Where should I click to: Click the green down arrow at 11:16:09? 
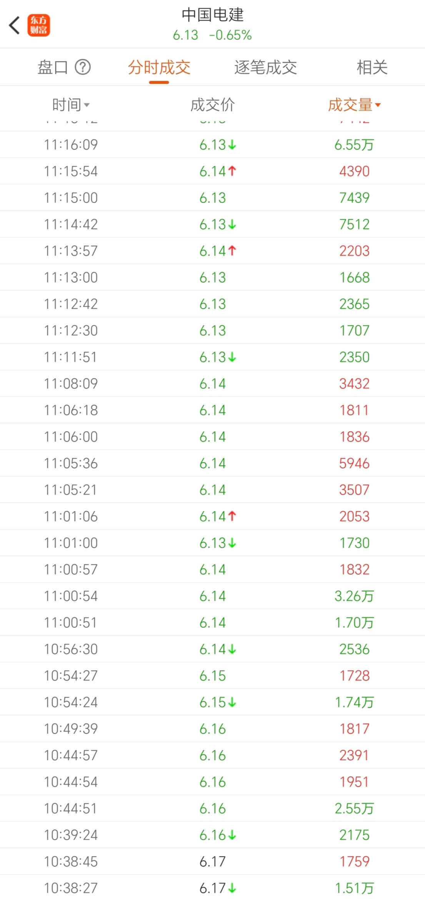[x=232, y=145]
